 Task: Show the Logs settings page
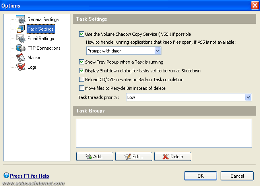[x=32, y=67]
